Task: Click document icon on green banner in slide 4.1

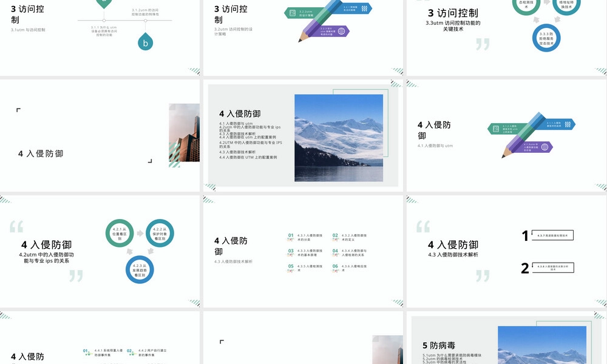Action: (x=496, y=129)
